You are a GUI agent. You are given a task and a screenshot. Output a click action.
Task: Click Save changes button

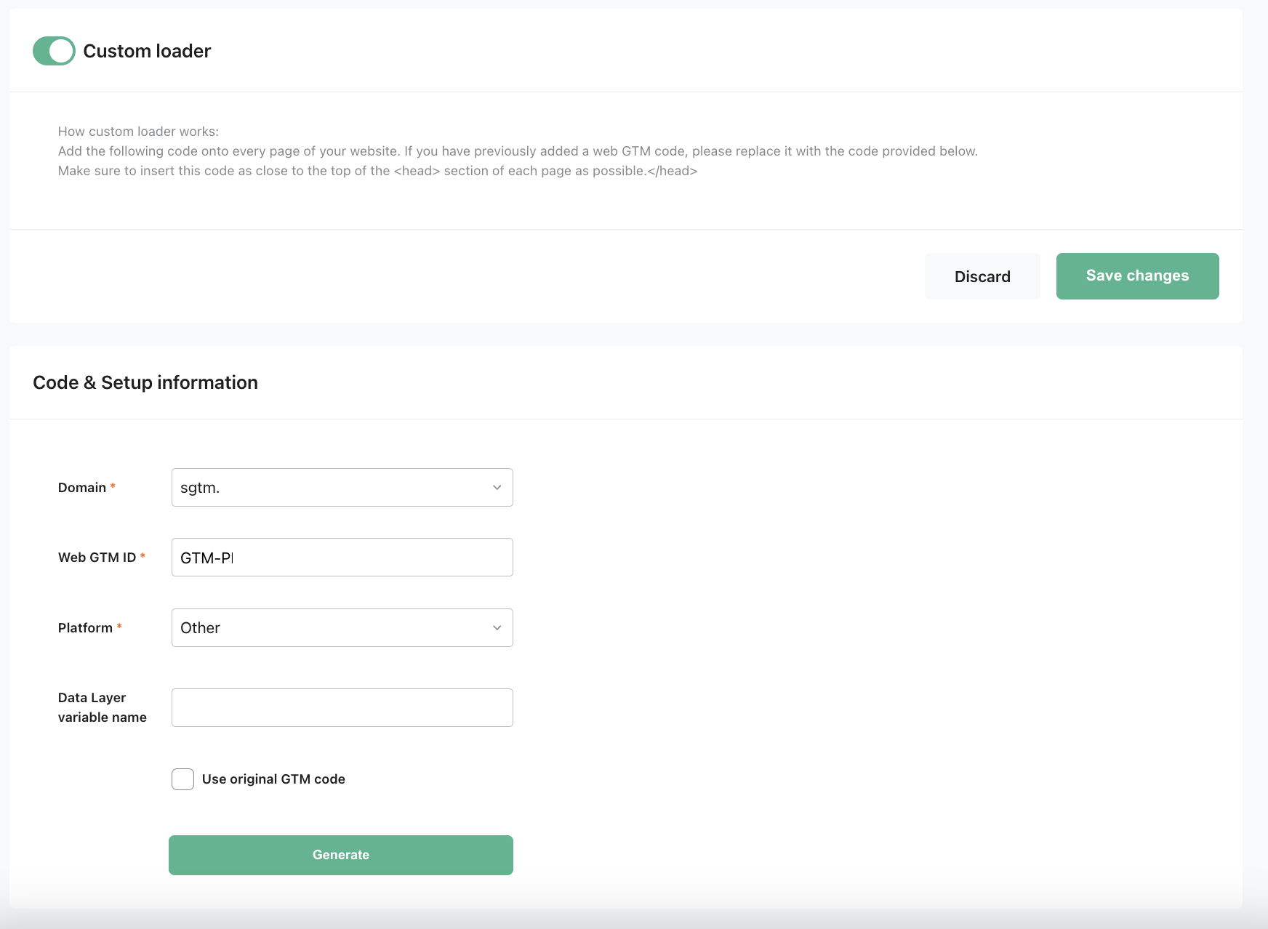pyautogui.click(x=1138, y=276)
